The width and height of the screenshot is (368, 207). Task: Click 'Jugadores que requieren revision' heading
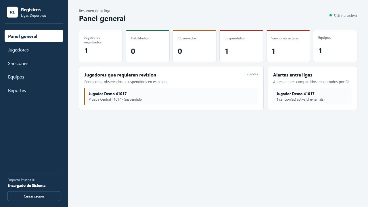(x=120, y=75)
